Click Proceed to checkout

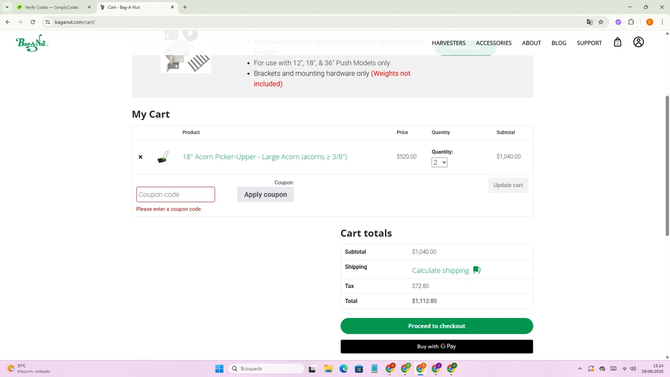(x=436, y=326)
